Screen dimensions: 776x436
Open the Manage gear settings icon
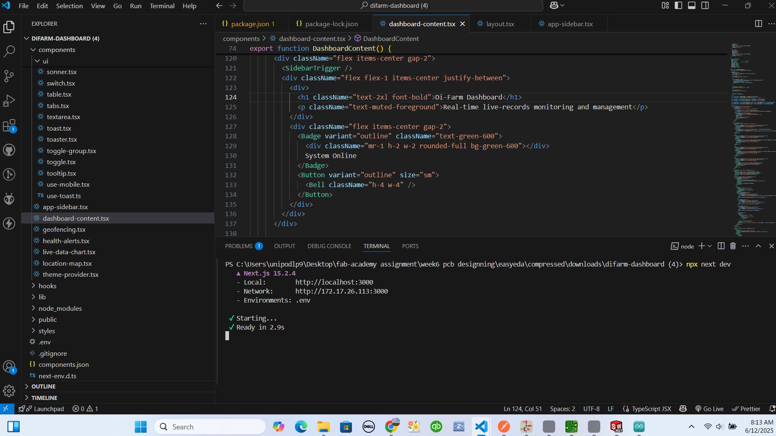click(9, 391)
